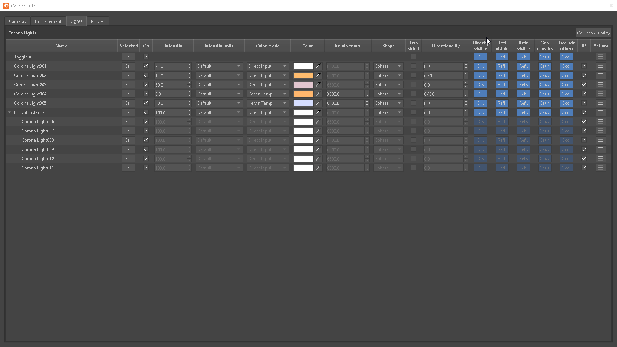The width and height of the screenshot is (617, 347).
Task: Open the actions menu for 6 Light instances
Action: tap(601, 112)
